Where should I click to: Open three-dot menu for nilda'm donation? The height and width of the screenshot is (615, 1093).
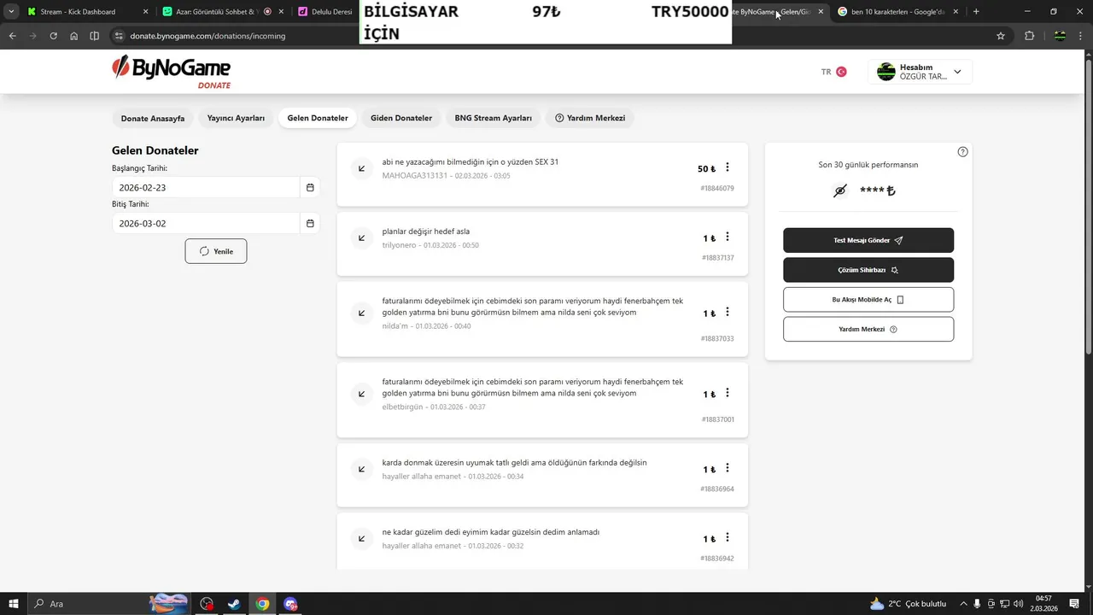(728, 312)
